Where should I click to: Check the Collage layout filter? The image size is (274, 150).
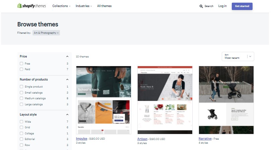pyautogui.click(x=21, y=133)
